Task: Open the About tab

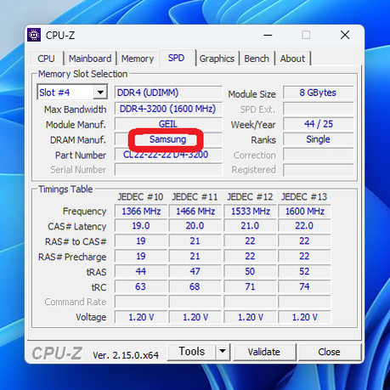Action: pyautogui.click(x=292, y=59)
